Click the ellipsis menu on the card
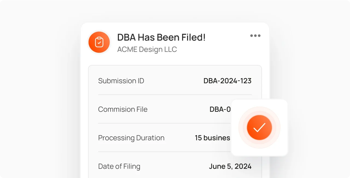The image size is (350, 178). [255, 35]
